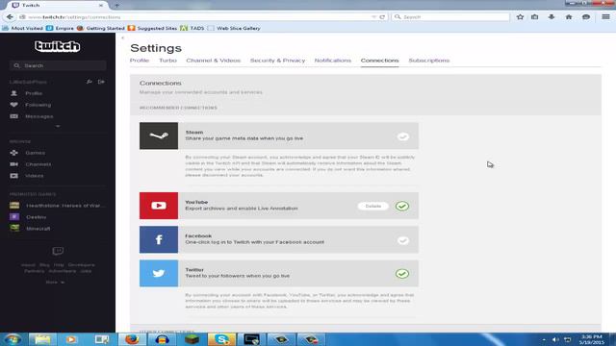
Task: Click the Messages envelope icon
Action: coord(14,116)
